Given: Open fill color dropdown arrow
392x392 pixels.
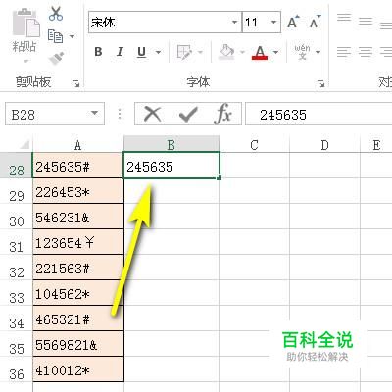Looking at the screenshot, I should click(242, 52).
